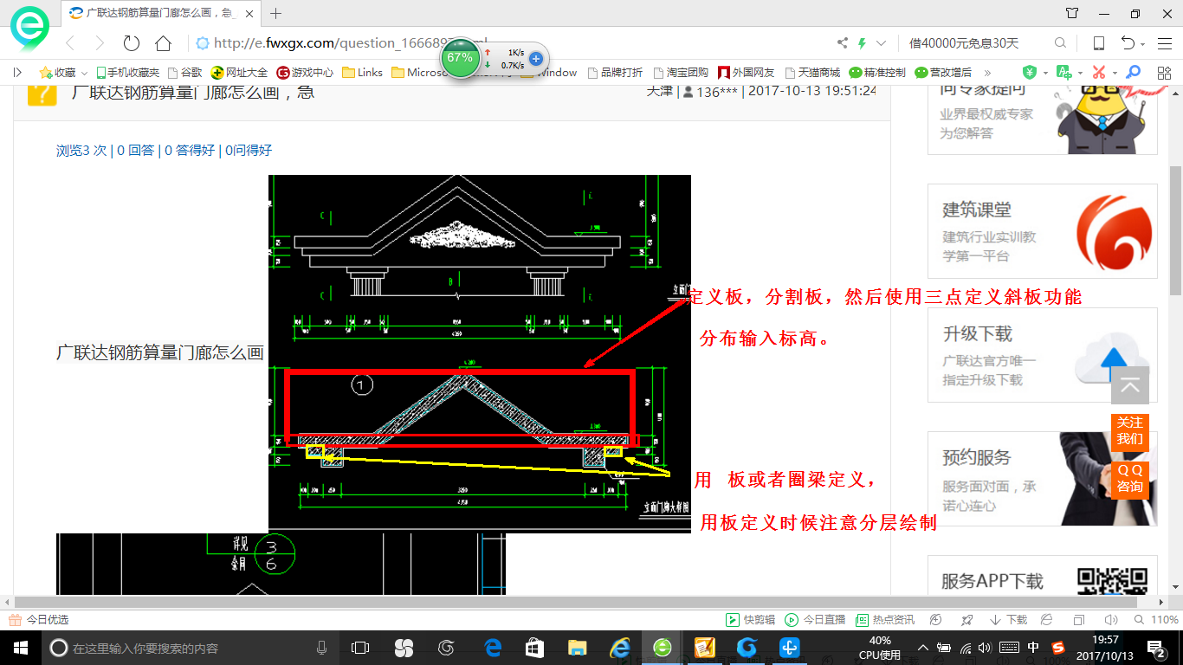Open the 谷歌 bookmark
This screenshot has height=665, width=1183.
coord(185,73)
